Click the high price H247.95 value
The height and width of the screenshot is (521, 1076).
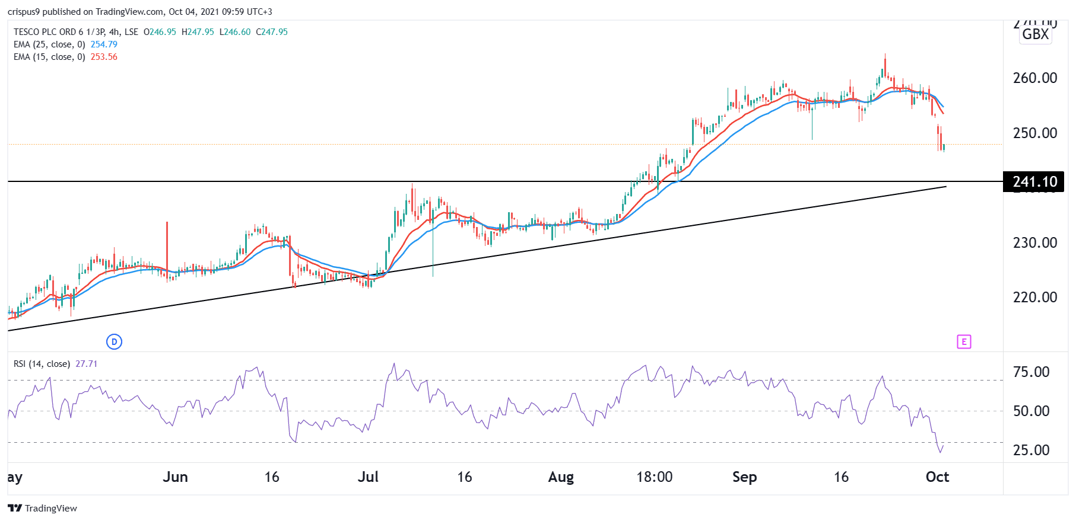pyautogui.click(x=198, y=32)
